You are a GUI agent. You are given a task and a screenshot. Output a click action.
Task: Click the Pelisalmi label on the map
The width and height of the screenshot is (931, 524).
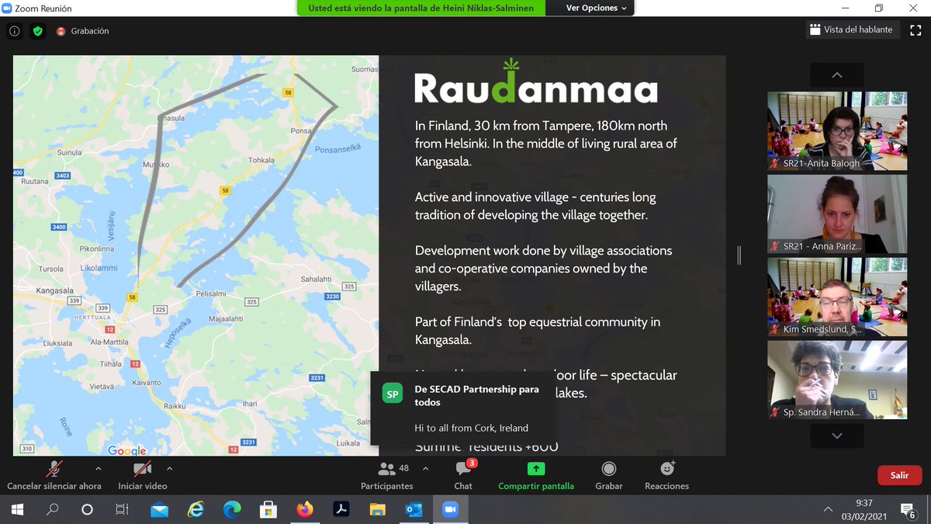pos(210,294)
